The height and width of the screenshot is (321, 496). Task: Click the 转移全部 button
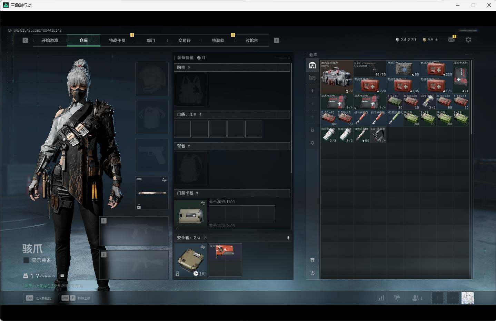pyautogui.click(x=76, y=298)
